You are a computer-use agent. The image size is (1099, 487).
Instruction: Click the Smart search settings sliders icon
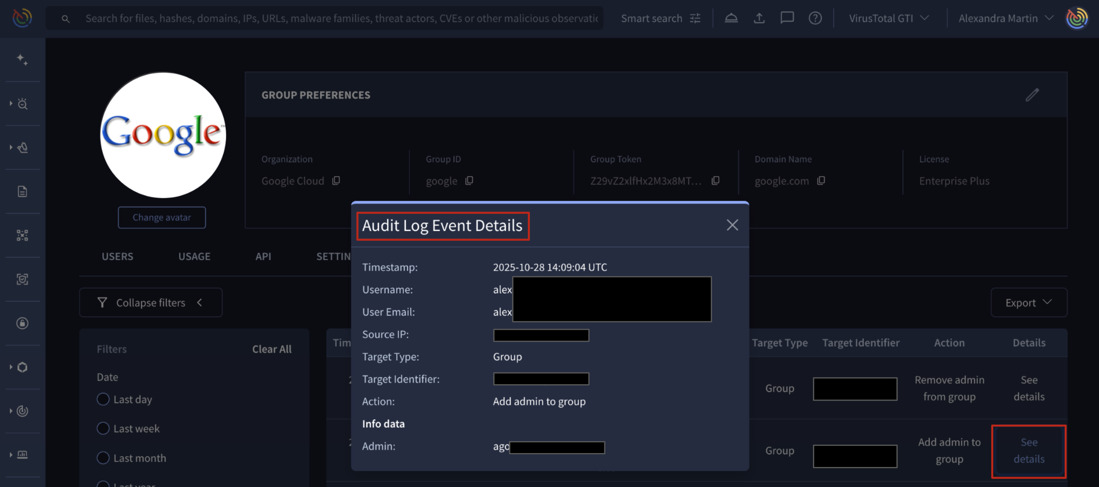(695, 18)
